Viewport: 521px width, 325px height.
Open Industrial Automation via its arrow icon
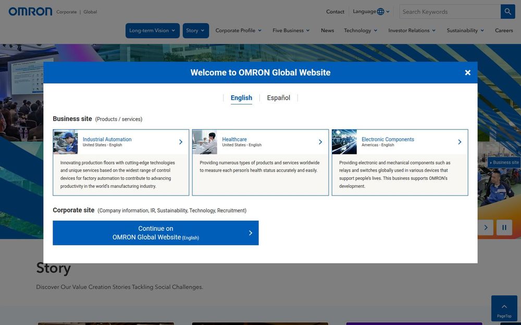(181, 141)
